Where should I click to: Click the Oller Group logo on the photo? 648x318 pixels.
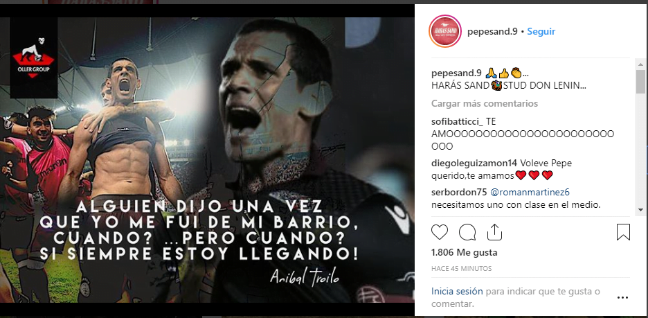(x=34, y=58)
